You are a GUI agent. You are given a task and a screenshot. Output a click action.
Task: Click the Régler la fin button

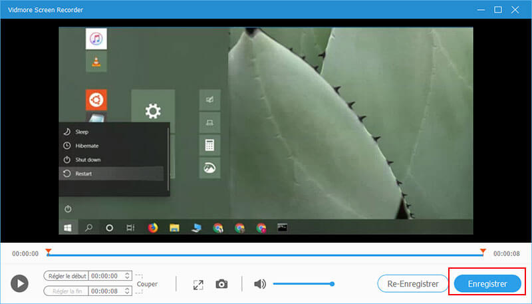pos(66,291)
